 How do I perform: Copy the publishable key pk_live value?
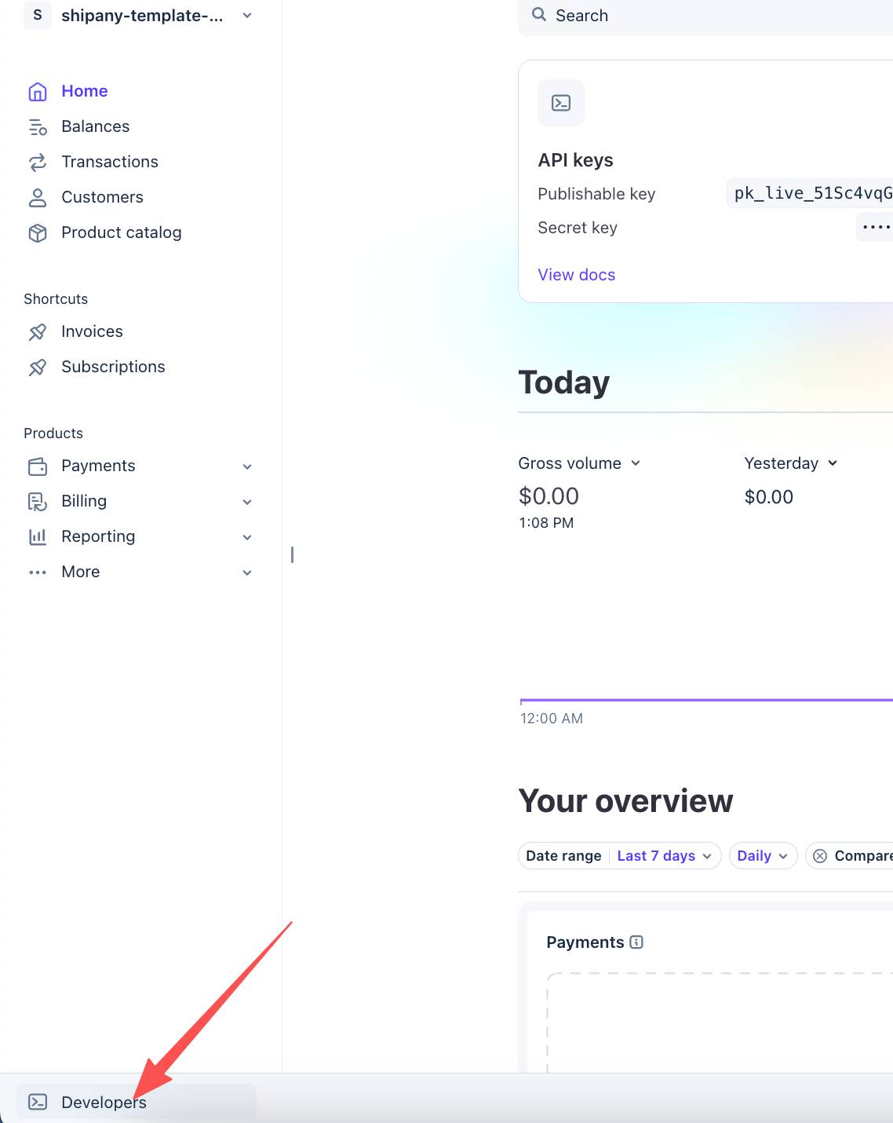811,193
